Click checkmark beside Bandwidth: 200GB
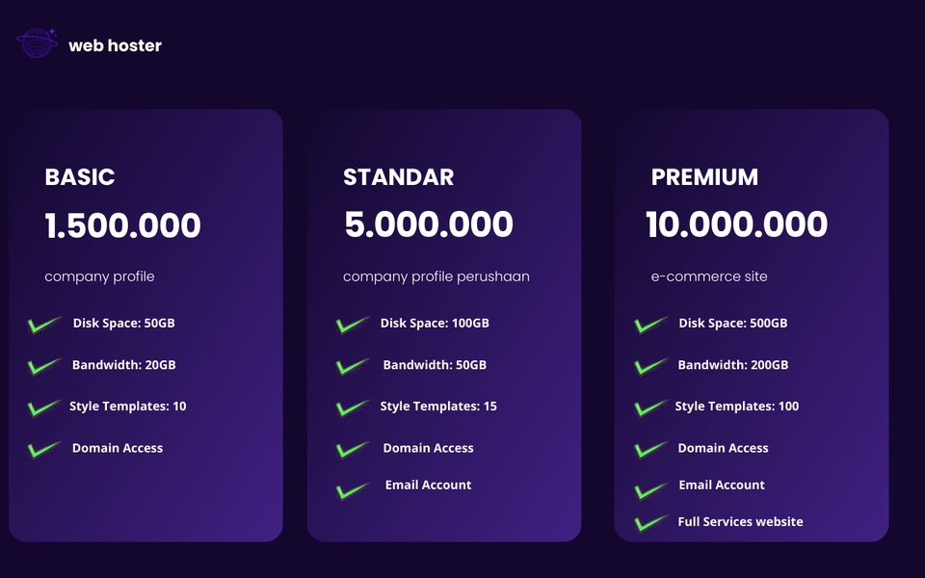Screen dimensions: 925x578 coord(651,366)
